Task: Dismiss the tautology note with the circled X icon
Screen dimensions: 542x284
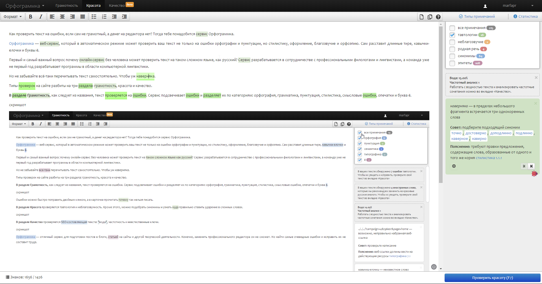Action: click(x=454, y=166)
